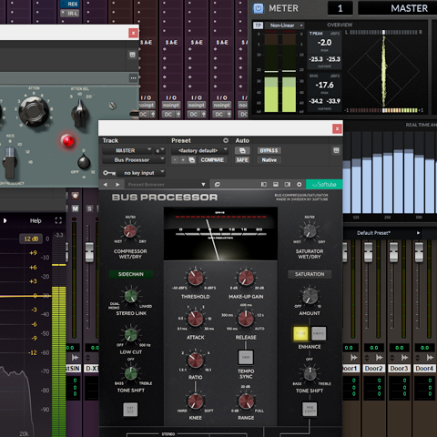Screen dimensions: 437x437
Task: Click the record-arm button above the M button
Action: pyautogui.click(x=75, y=196)
